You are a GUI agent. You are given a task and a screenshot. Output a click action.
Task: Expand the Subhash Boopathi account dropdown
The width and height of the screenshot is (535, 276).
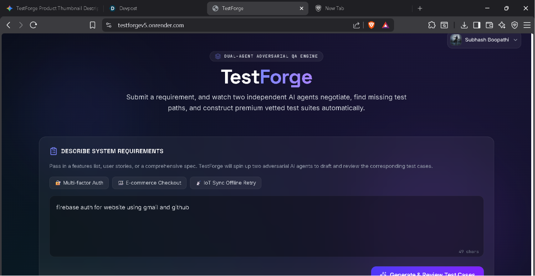click(x=484, y=40)
